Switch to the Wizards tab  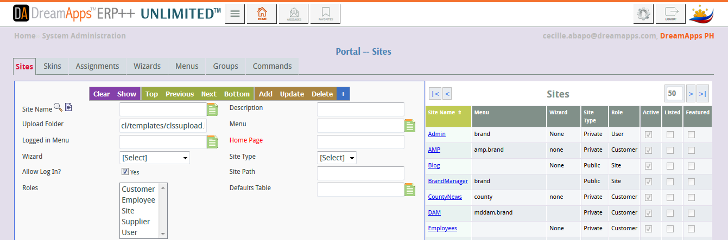[x=147, y=66]
